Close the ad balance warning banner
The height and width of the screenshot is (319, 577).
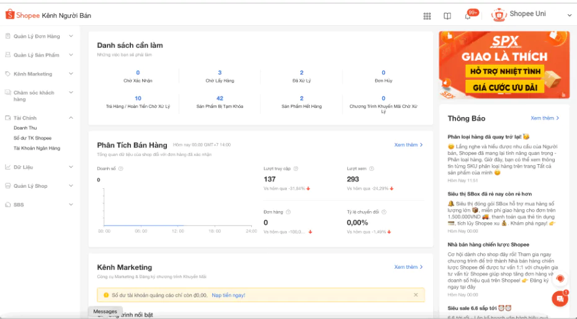[x=416, y=295]
